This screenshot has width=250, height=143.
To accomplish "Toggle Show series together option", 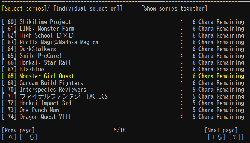I will 174,8.
